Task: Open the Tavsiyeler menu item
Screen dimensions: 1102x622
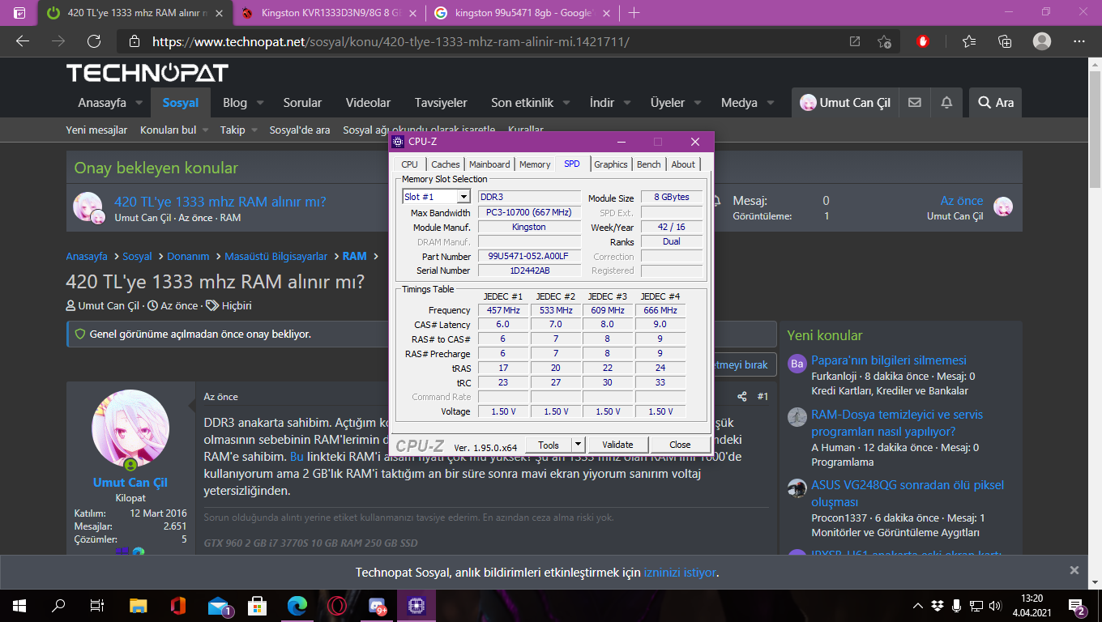Action: 441,103
